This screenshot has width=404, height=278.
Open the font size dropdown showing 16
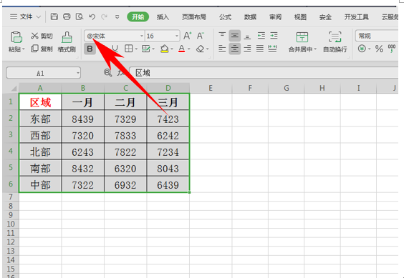[x=177, y=36]
